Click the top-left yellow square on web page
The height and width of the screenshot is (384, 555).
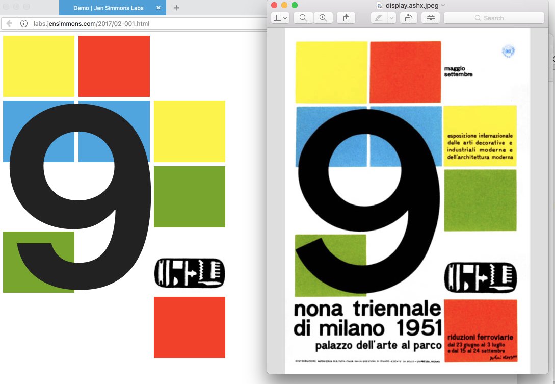pyautogui.click(x=39, y=66)
